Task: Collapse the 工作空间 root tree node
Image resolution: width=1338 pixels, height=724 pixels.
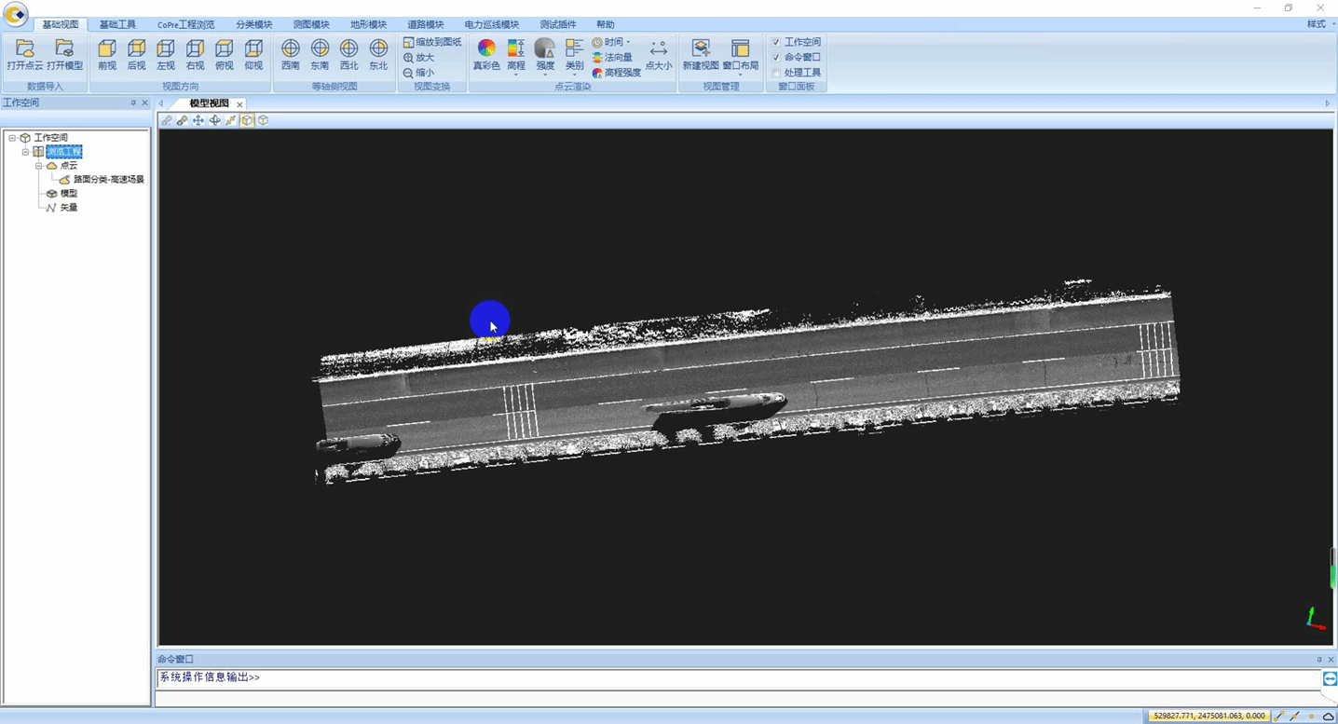Action: point(12,138)
